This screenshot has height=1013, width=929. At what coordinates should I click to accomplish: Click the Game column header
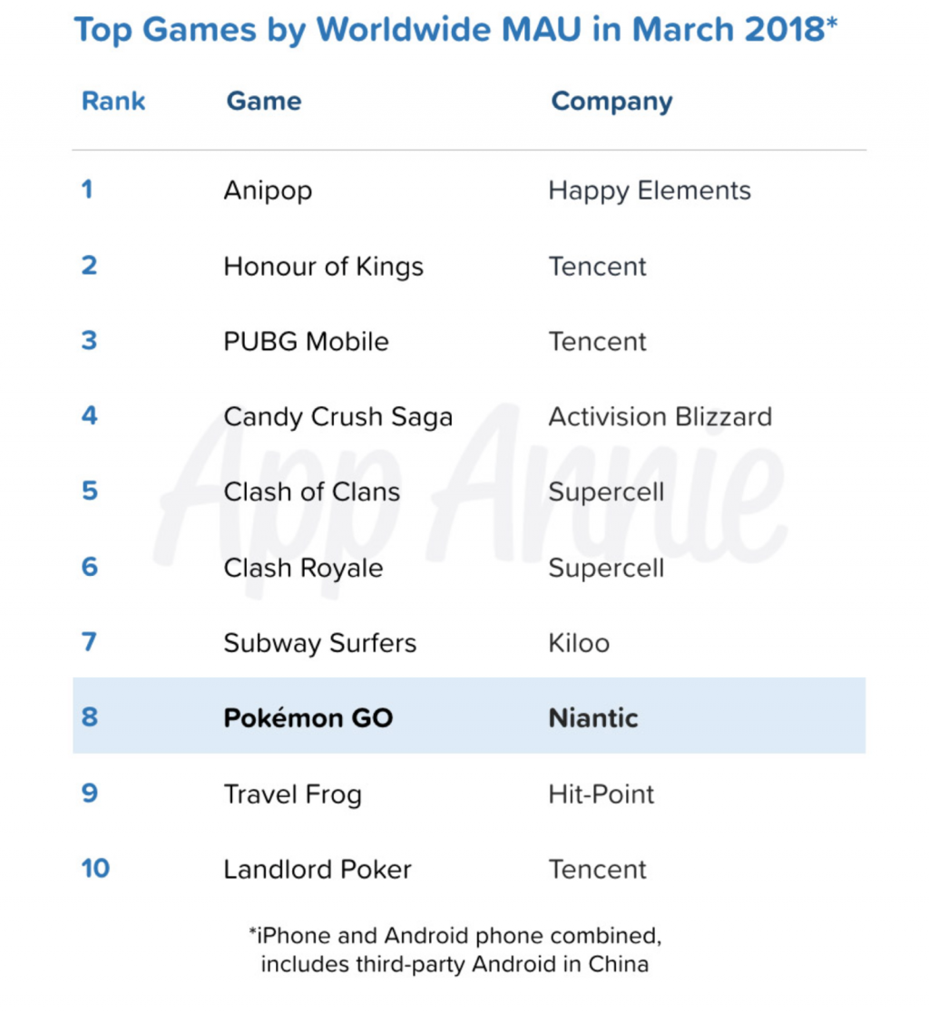pos(264,102)
